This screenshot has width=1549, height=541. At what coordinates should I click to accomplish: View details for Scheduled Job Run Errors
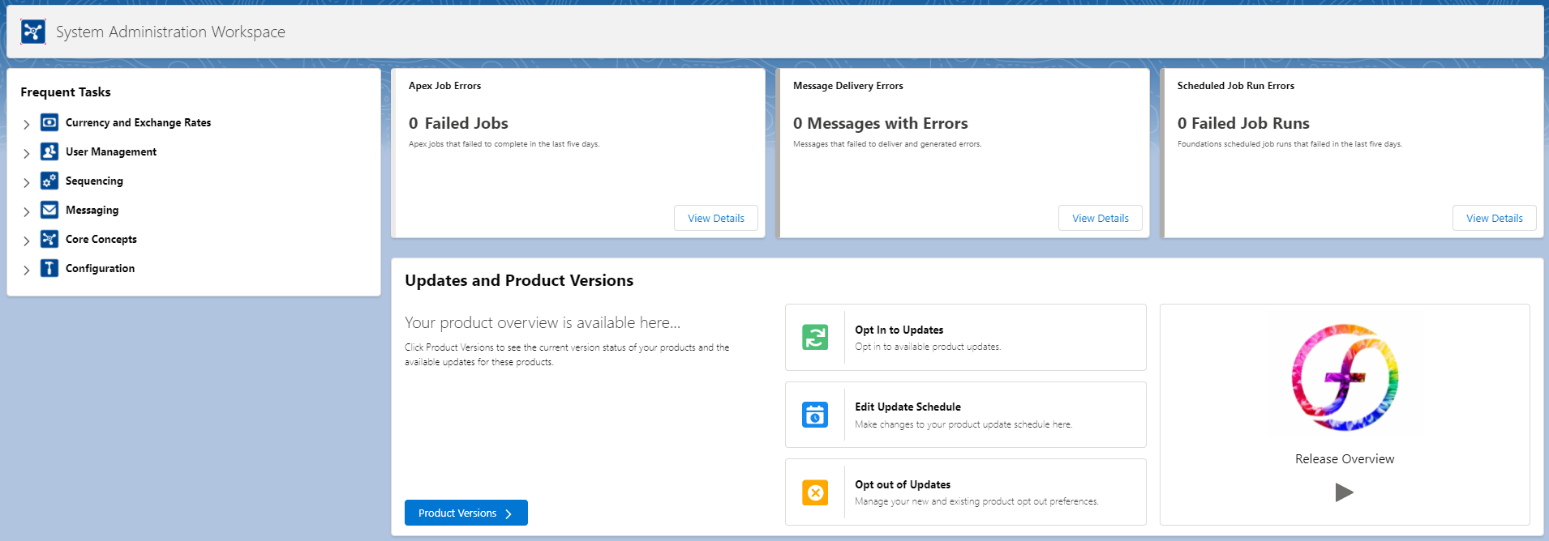(1494, 218)
